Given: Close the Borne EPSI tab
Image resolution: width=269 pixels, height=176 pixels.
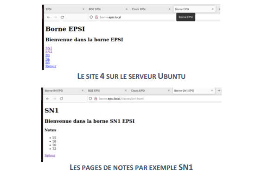Looking at the screenshot, I should 213,9.
